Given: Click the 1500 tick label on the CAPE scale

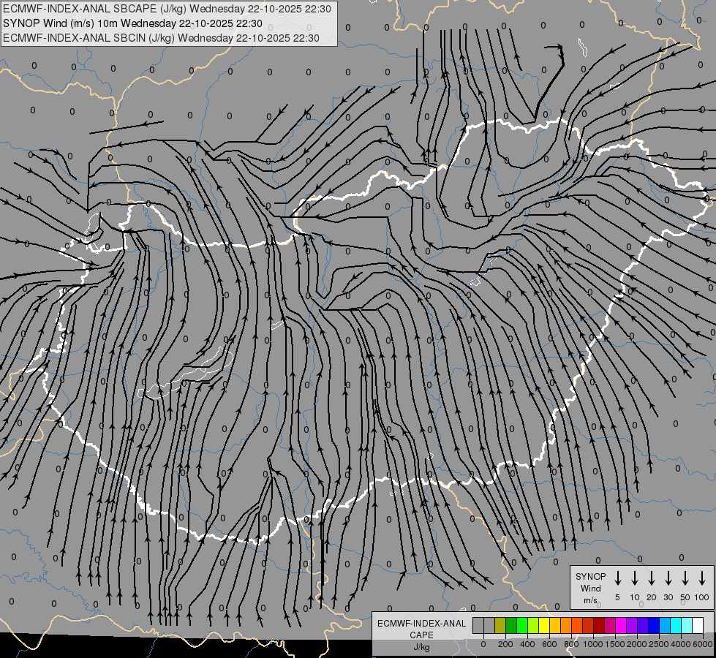Looking at the screenshot, I should (x=615, y=644).
